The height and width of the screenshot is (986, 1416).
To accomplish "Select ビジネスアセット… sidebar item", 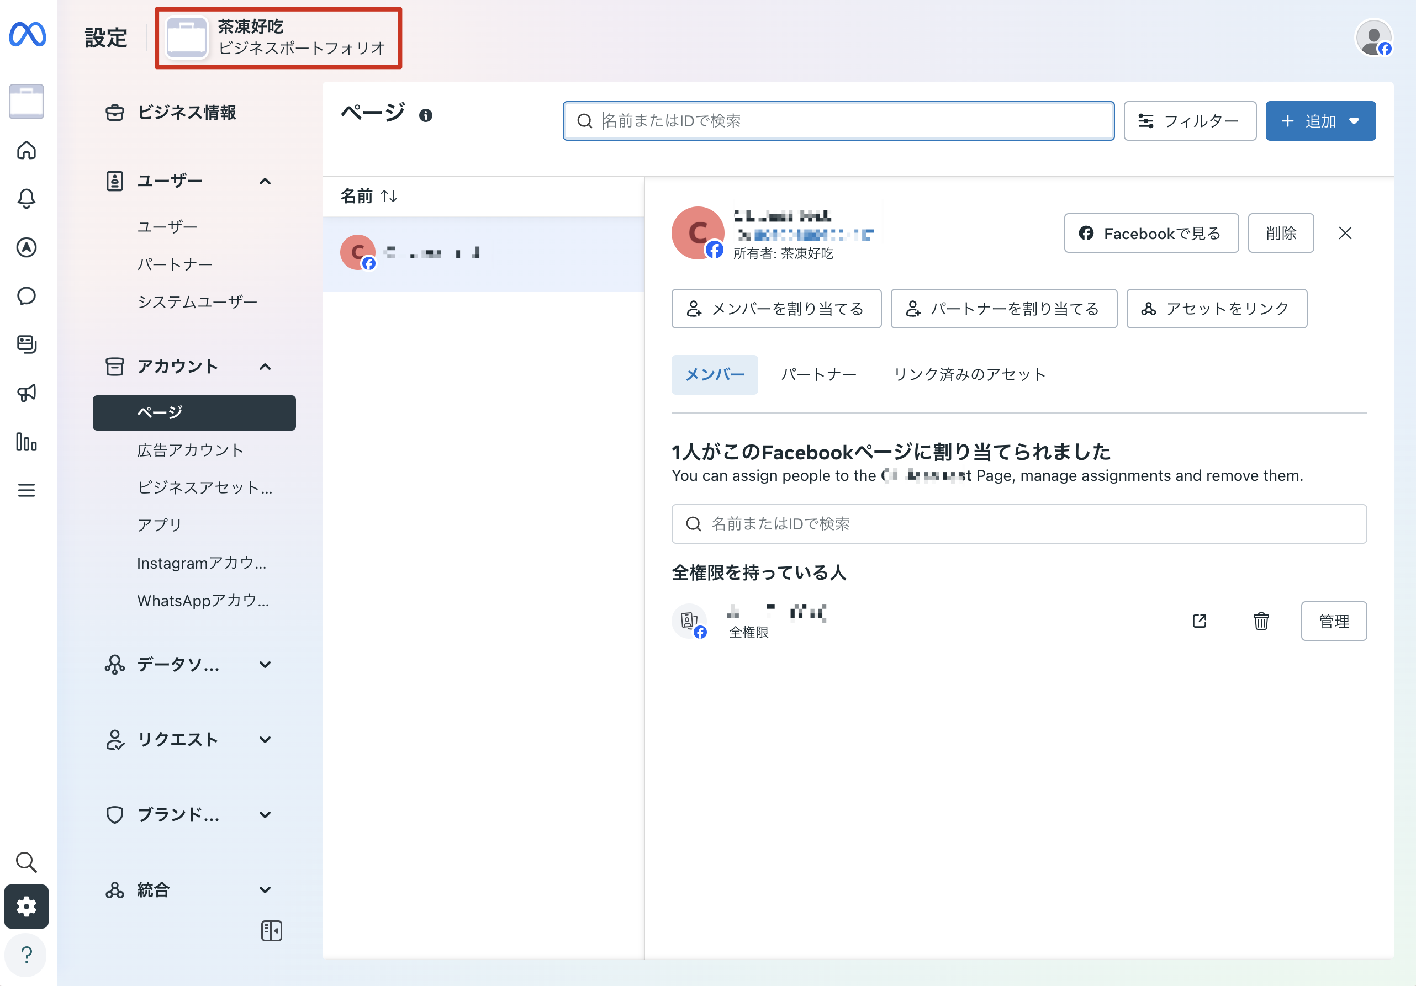I will (205, 488).
